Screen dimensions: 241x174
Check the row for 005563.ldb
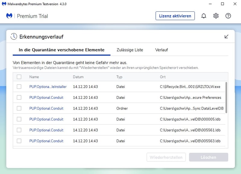tap(19, 141)
